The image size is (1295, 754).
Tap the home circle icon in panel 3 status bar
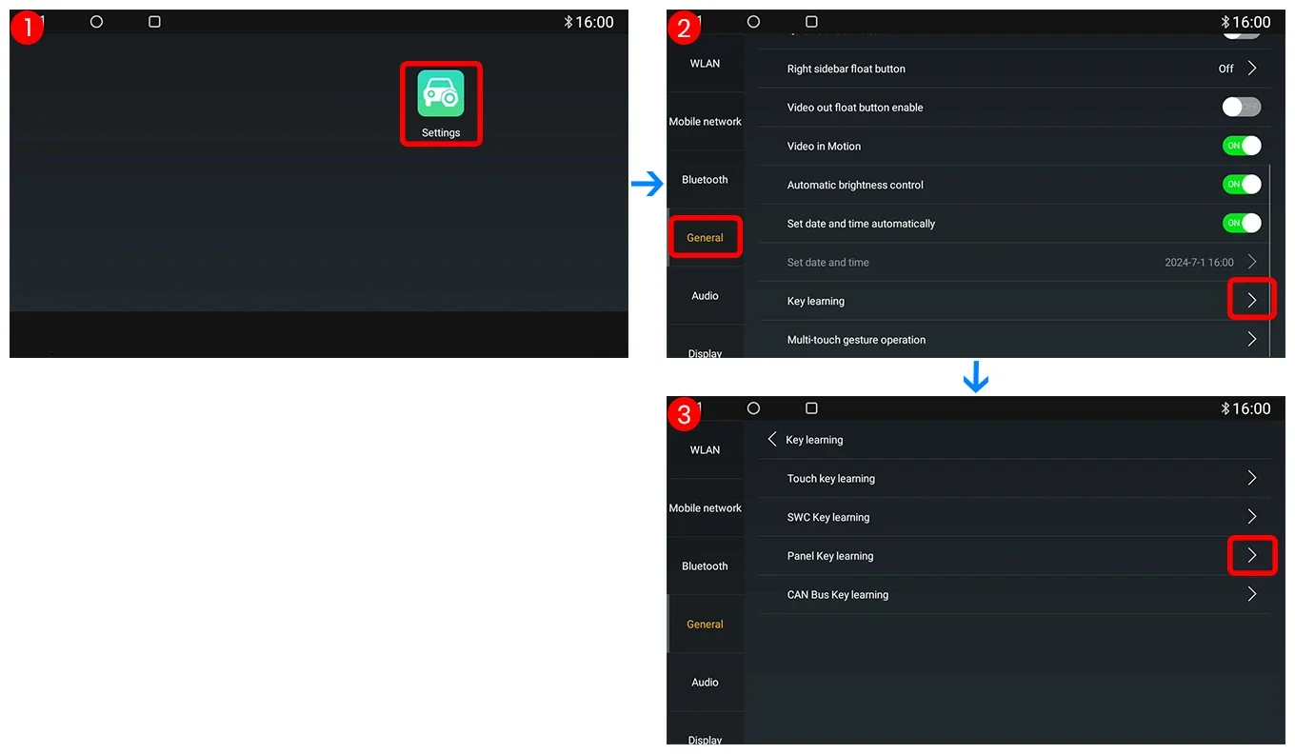753,407
